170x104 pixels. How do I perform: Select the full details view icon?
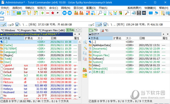14,13
